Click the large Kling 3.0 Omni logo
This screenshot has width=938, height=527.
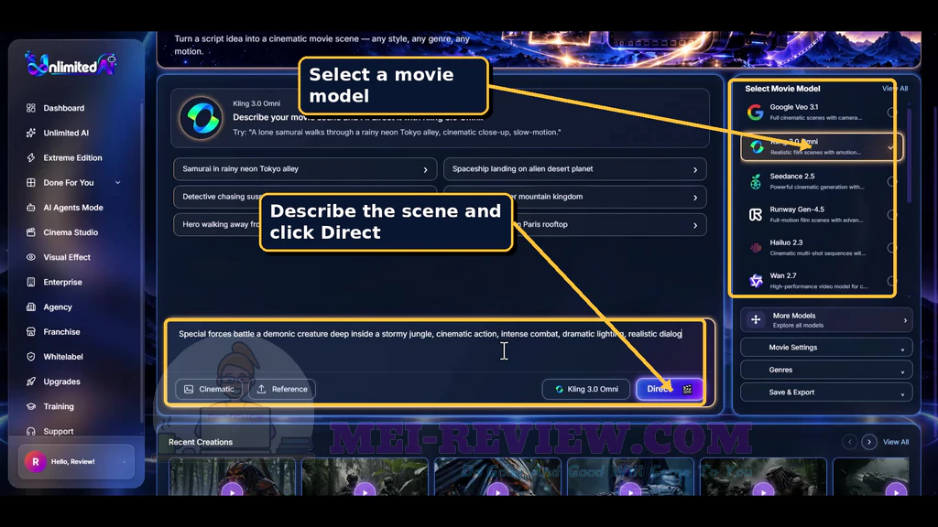point(201,118)
